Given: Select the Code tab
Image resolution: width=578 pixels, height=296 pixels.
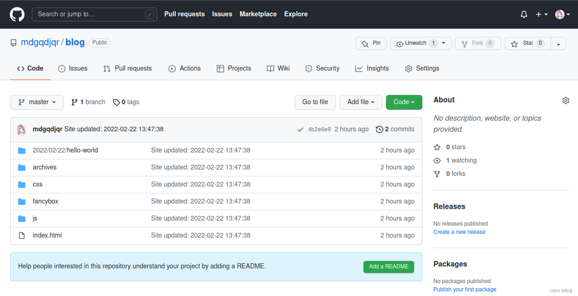Looking at the screenshot, I should [30, 68].
